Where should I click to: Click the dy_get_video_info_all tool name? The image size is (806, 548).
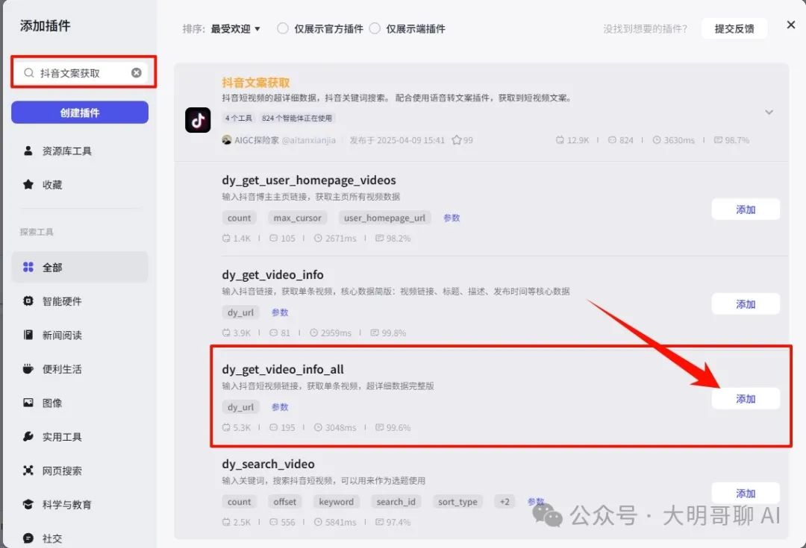pyautogui.click(x=283, y=369)
